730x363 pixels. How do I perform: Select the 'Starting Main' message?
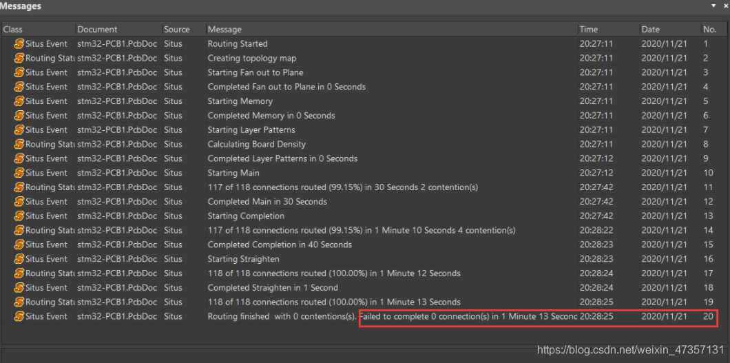click(233, 173)
